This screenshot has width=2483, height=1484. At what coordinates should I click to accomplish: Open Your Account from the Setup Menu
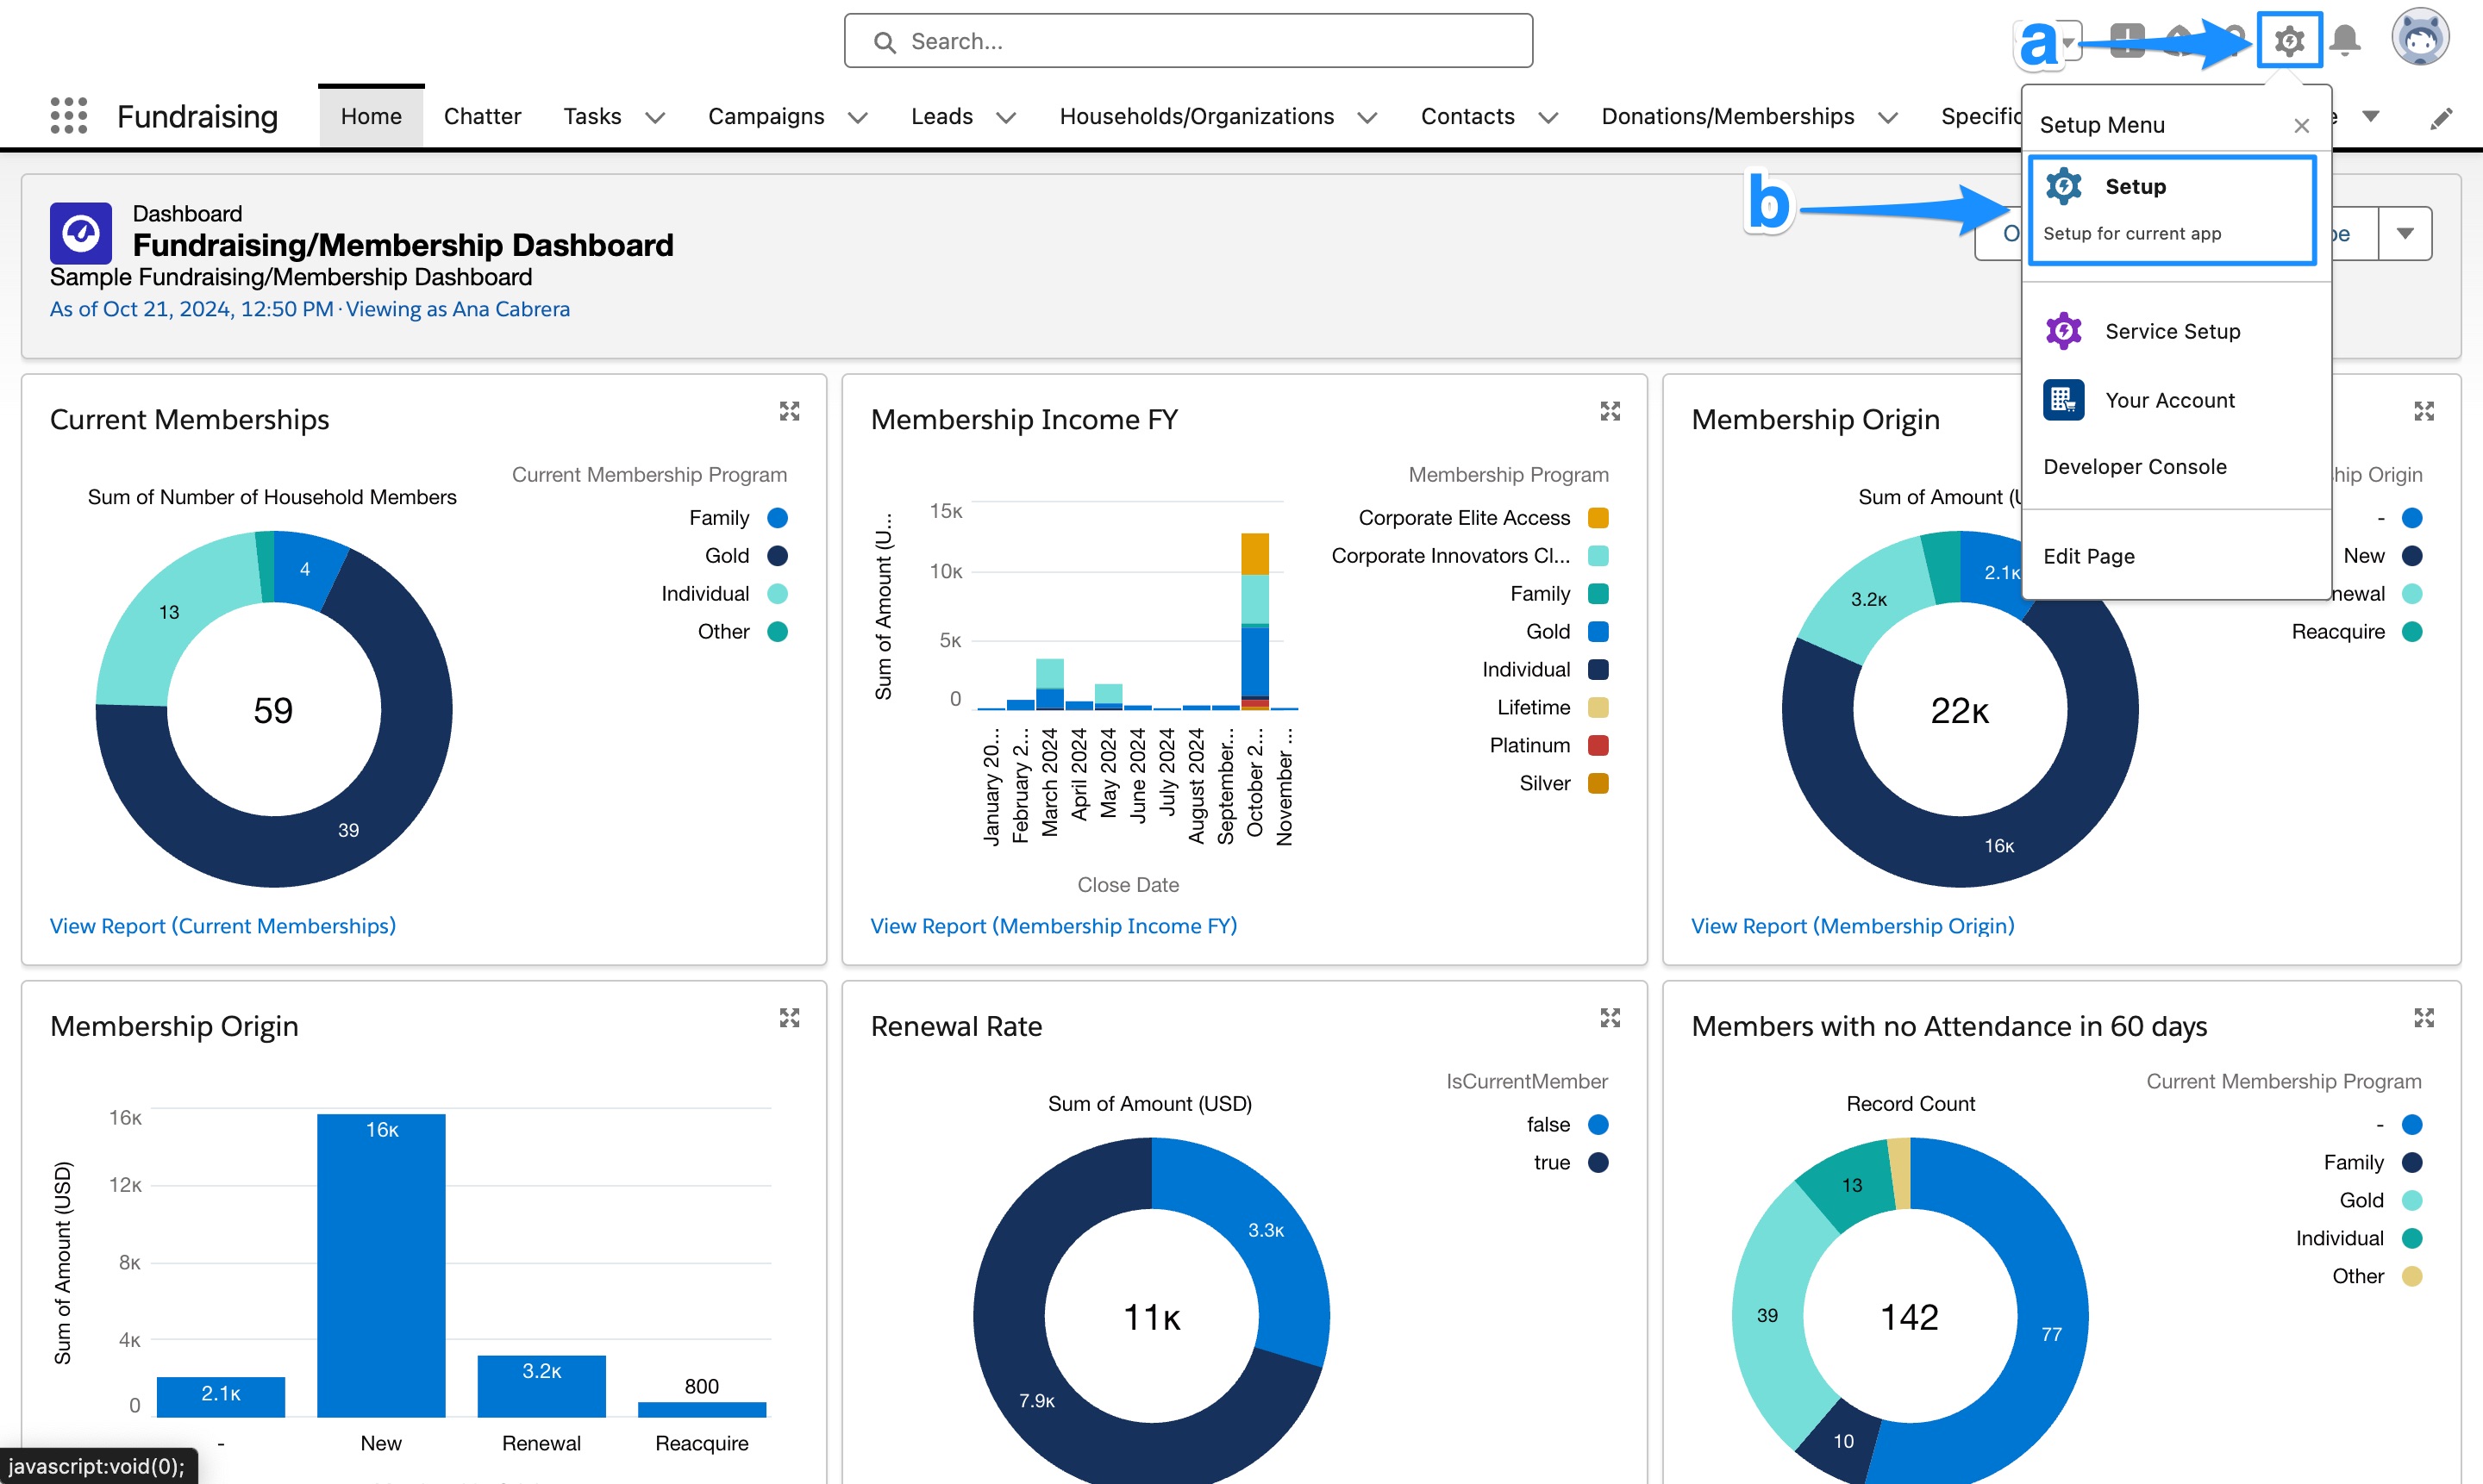click(x=2170, y=399)
